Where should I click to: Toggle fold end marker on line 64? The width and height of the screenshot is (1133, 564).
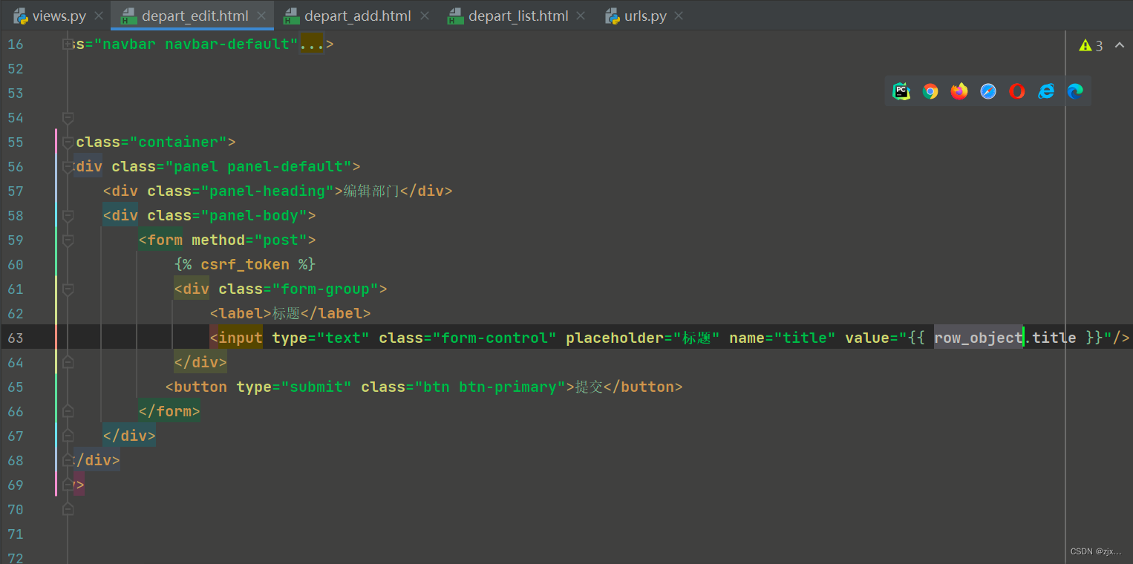pos(68,362)
